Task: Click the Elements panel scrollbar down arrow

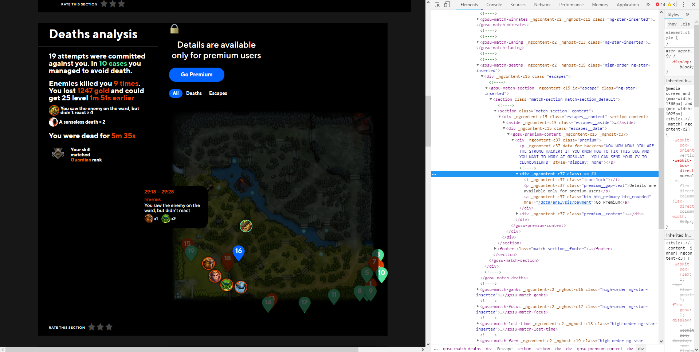Action: (x=661, y=341)
